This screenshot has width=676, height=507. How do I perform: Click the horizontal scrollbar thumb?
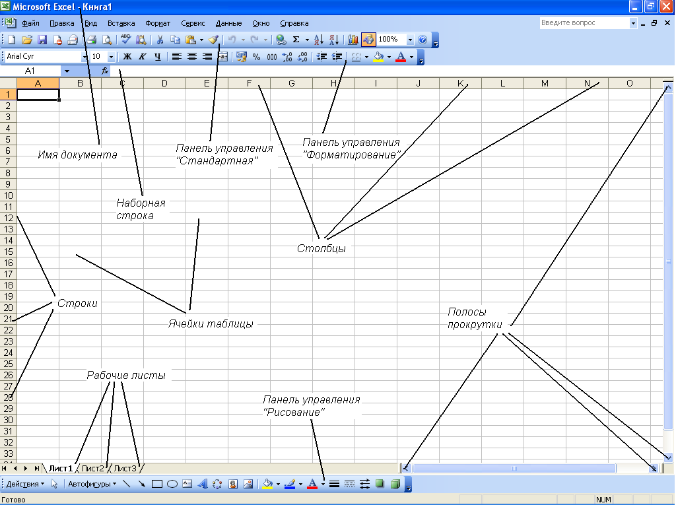click(x=514, y=468)
